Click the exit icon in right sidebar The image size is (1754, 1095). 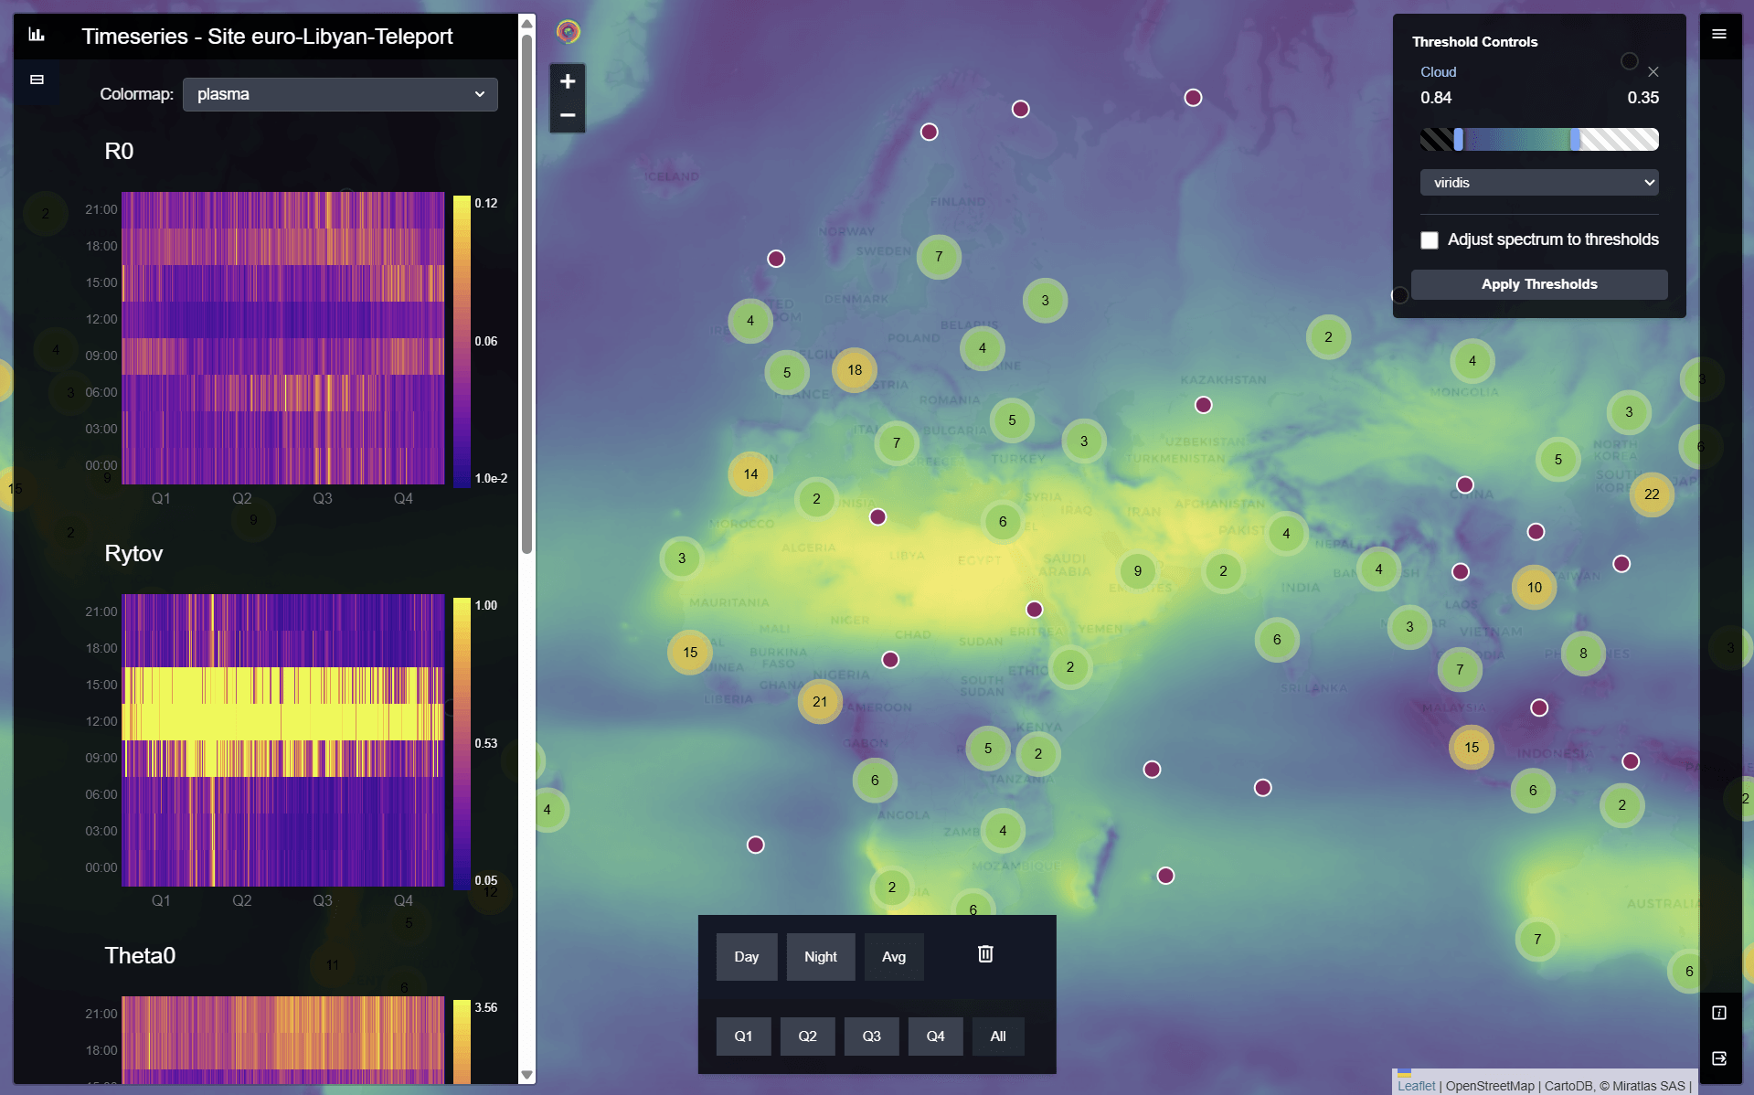coord(1719,1058)
